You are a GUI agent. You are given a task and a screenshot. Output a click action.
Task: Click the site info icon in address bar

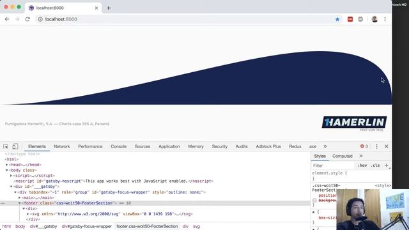(40, 19)
